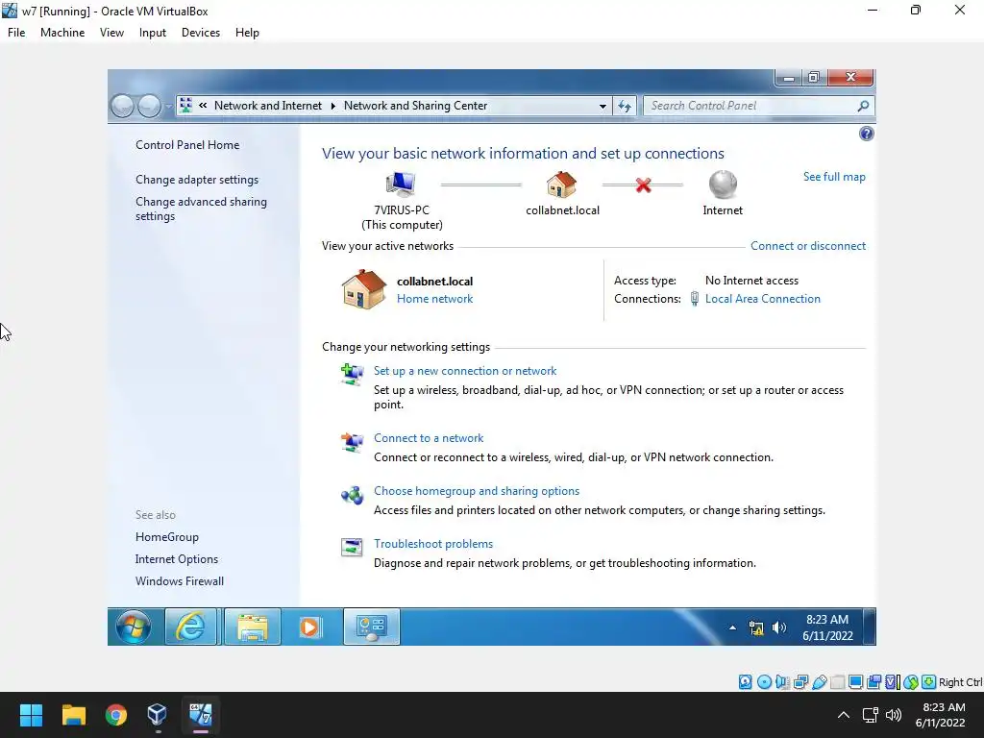Open Machine menu in VirtualBox
This screenshot has width=984, height=738.
tap(62, 33)
